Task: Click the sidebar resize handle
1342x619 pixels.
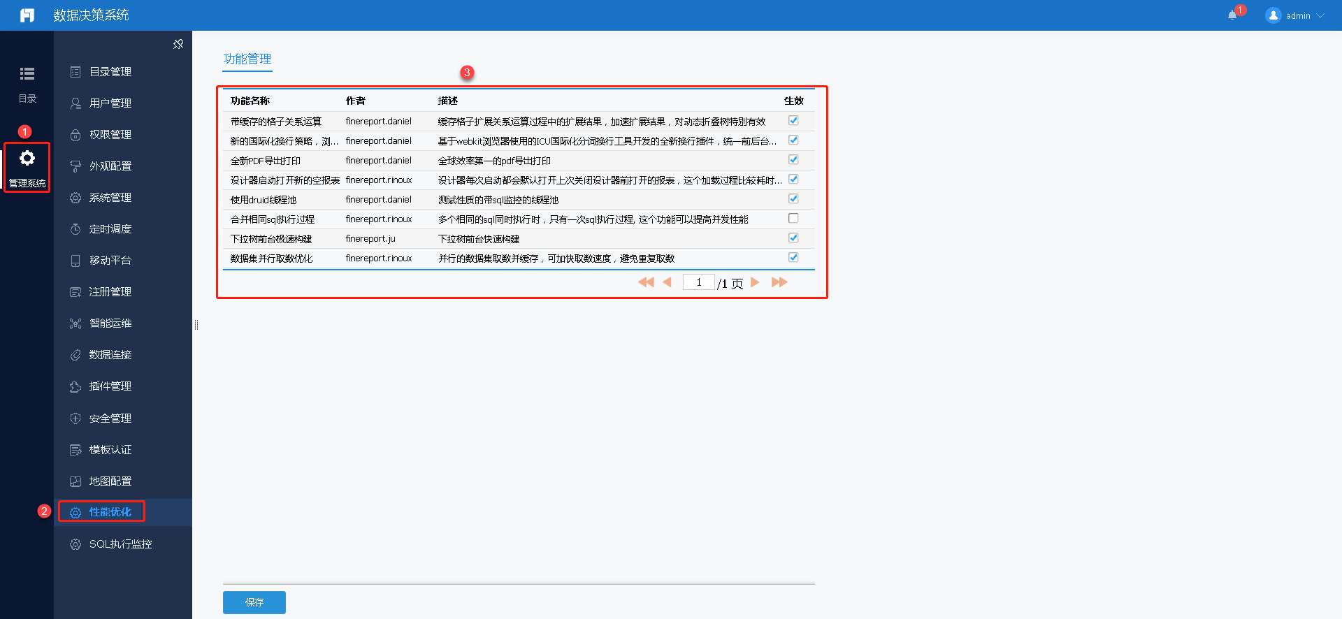Action: coord(196,325)
